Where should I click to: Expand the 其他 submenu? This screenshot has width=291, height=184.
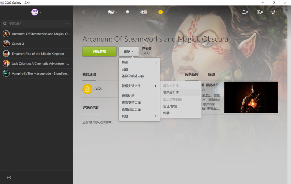coord(139,116)
